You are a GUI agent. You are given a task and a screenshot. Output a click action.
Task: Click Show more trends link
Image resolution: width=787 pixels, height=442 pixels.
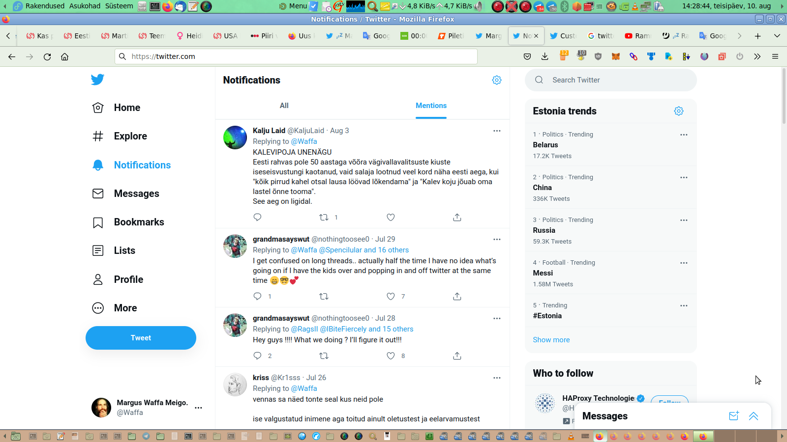coord(551,340)
